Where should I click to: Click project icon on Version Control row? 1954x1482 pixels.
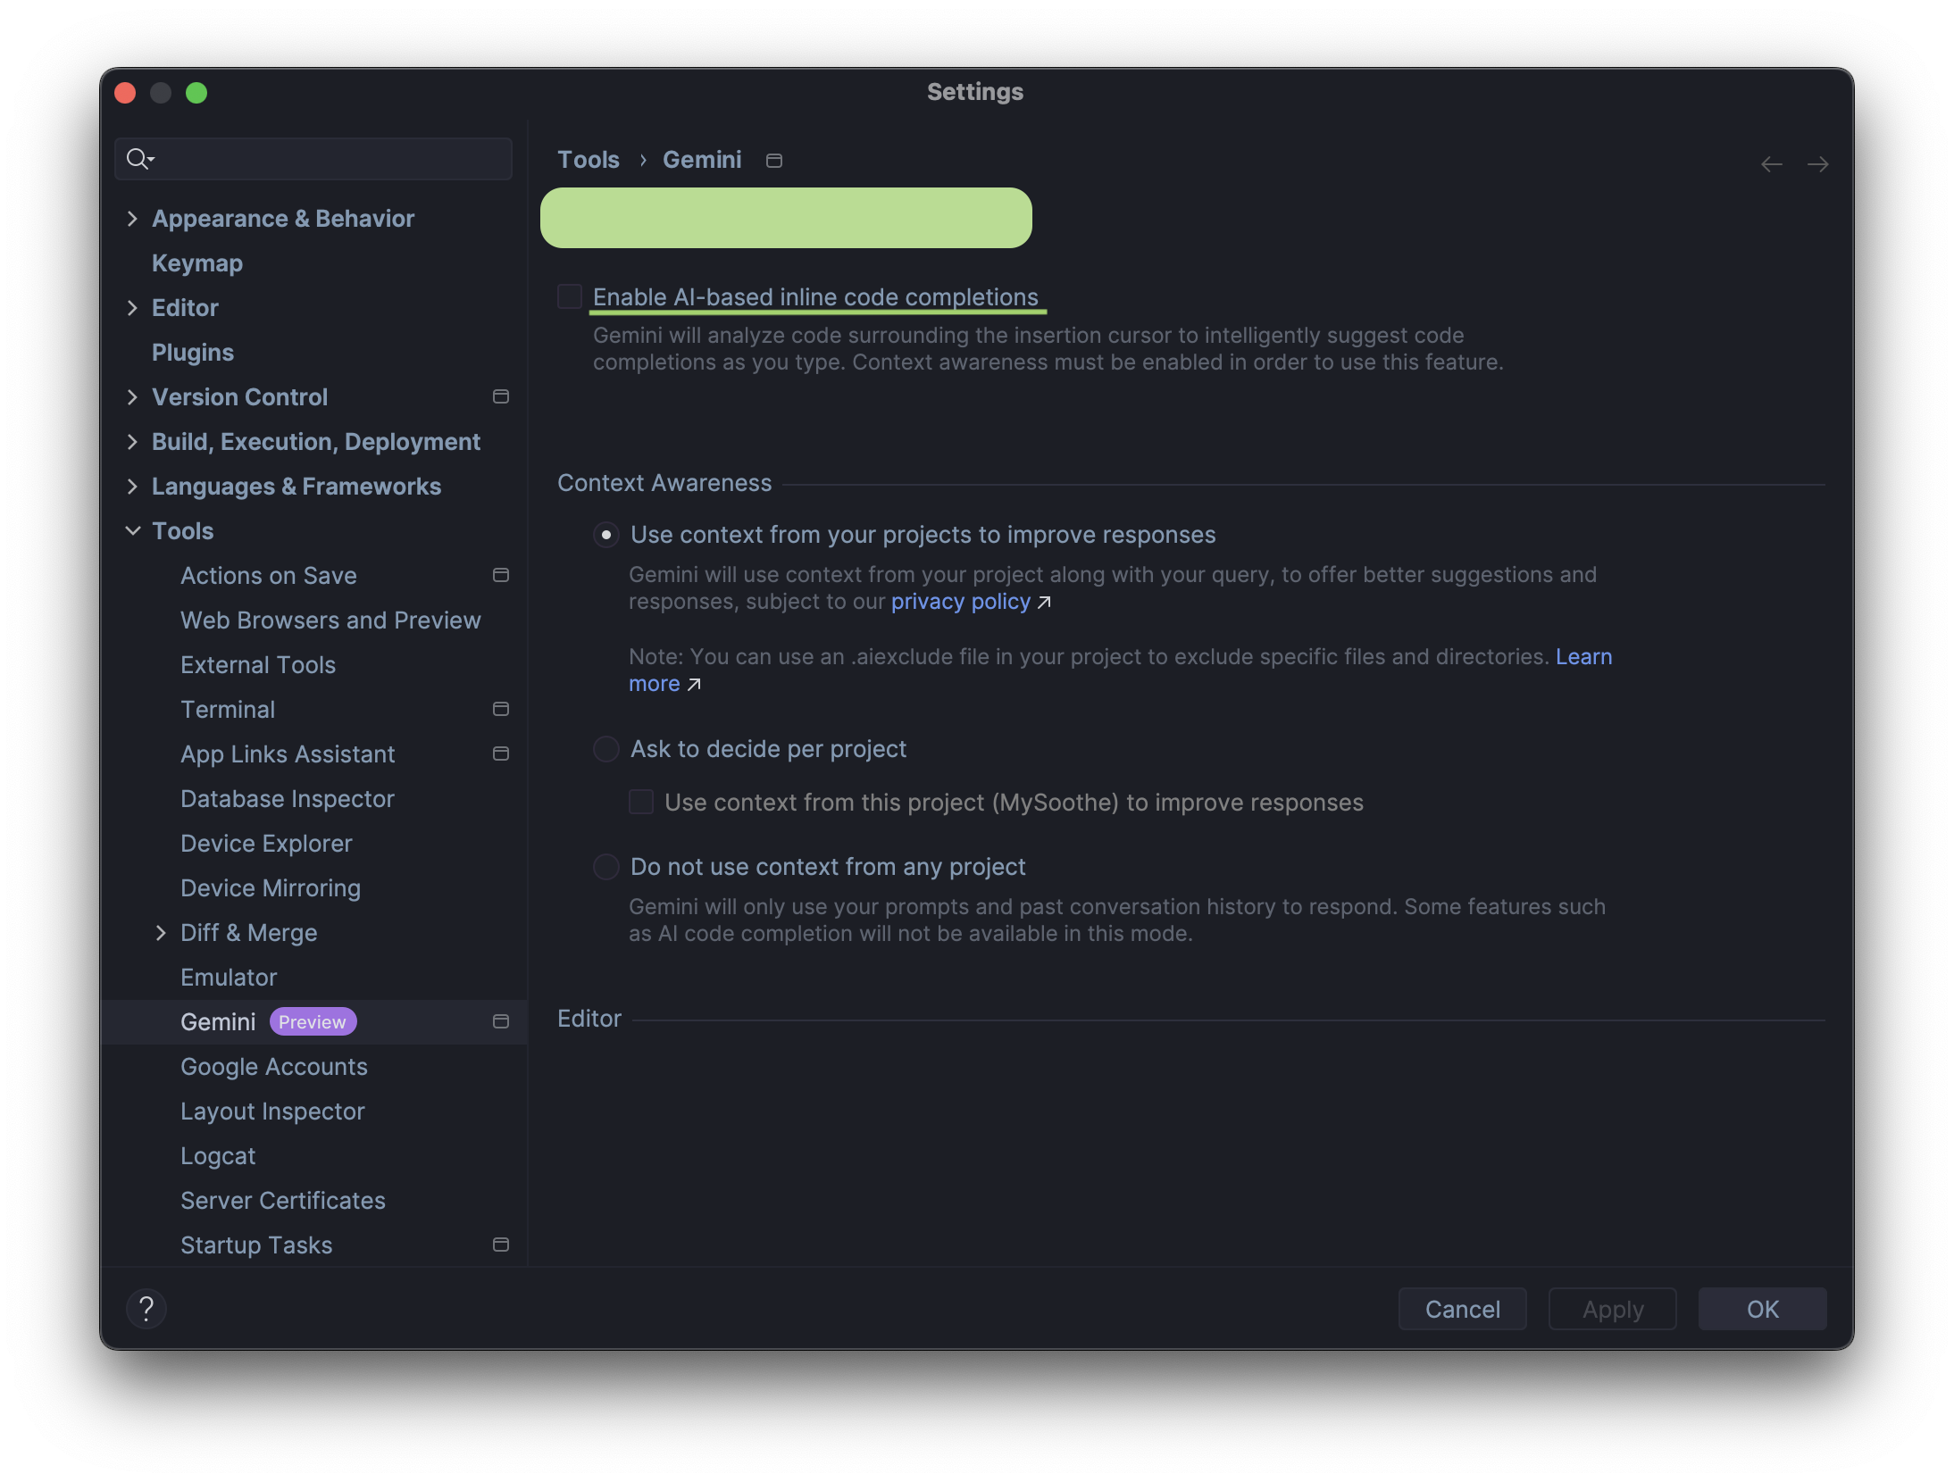coord(501,396)
